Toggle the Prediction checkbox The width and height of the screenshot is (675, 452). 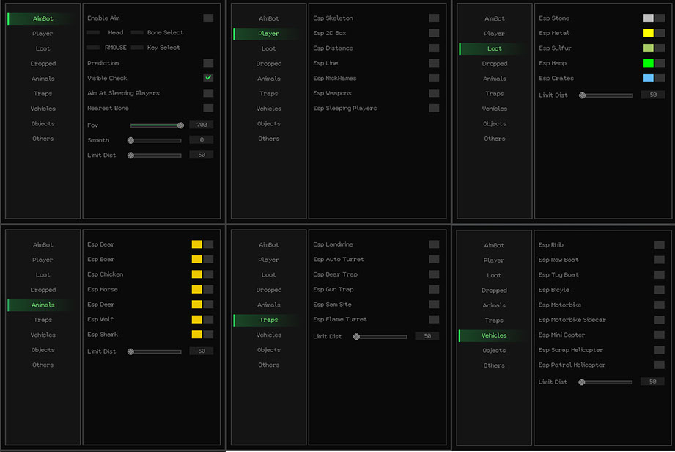point(208,63)
